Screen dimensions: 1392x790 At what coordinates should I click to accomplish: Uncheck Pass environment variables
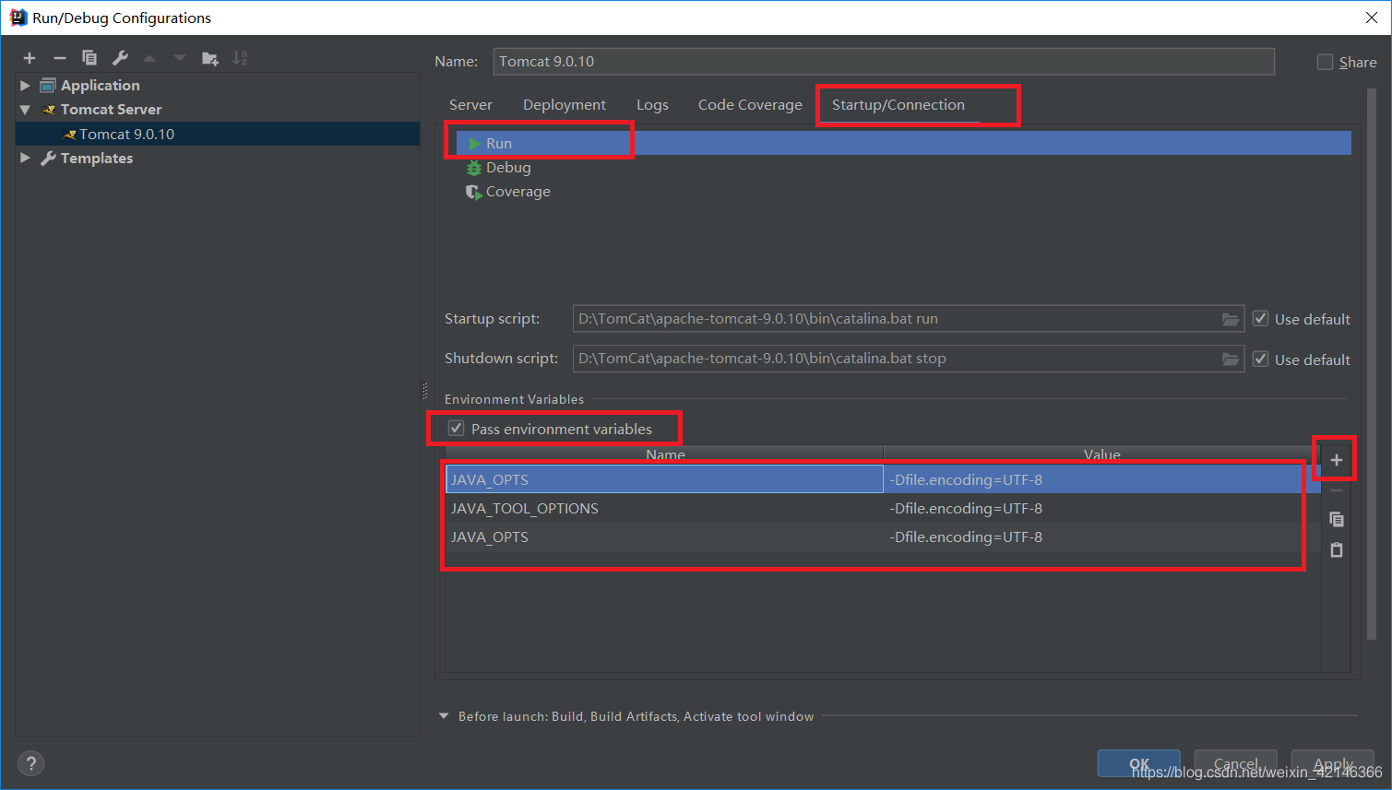[456, 428]
